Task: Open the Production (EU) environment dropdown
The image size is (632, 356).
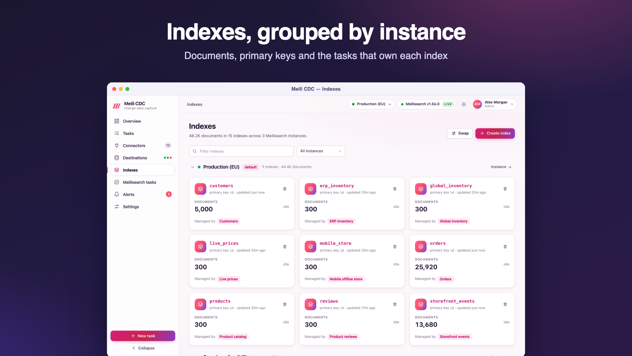Action: 371,104
